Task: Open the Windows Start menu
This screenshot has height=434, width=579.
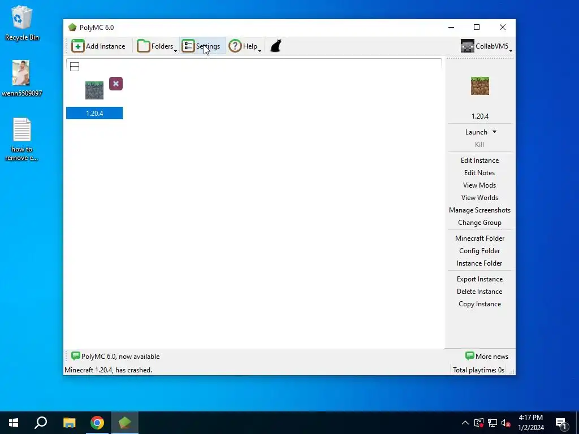Action: (14, 423)
